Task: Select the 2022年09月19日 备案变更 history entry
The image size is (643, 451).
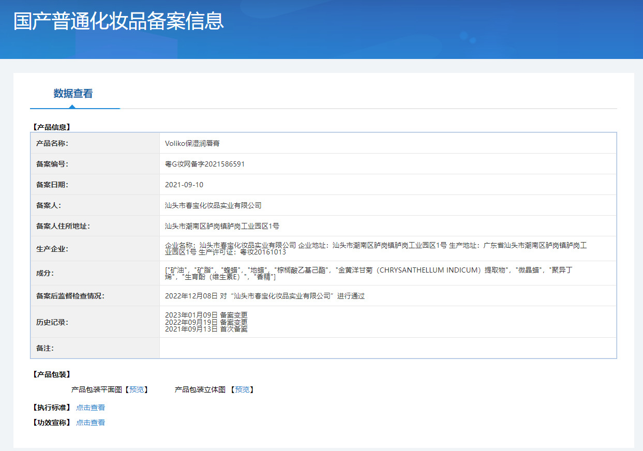Action: point(206,322)
